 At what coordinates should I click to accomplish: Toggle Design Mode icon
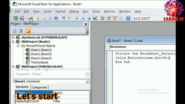point(95,18)
